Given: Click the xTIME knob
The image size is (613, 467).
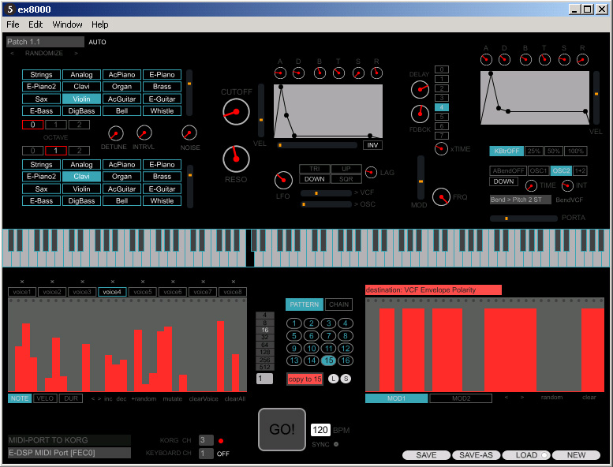Looking at the screenshot, I should coord(441,149).
